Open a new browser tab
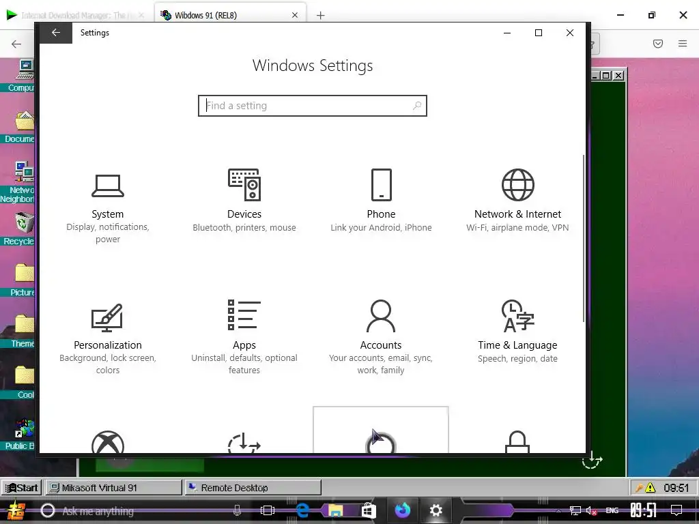The width and height of the screenshot is (699, 524). [x=321, y=16]
